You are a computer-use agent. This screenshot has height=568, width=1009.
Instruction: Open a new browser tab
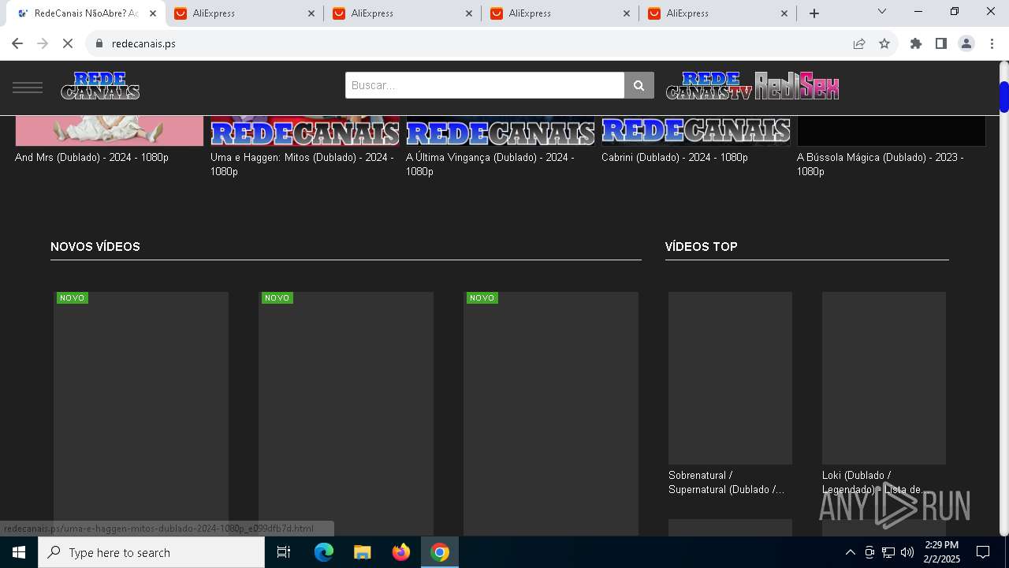click(814, 13)
